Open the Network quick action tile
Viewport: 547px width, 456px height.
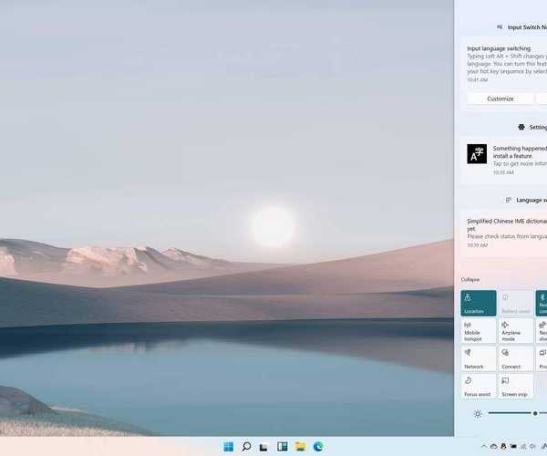[x=479, y=358]
